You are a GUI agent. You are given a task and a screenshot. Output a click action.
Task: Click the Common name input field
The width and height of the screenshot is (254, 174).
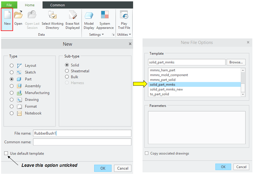(82, 142)
